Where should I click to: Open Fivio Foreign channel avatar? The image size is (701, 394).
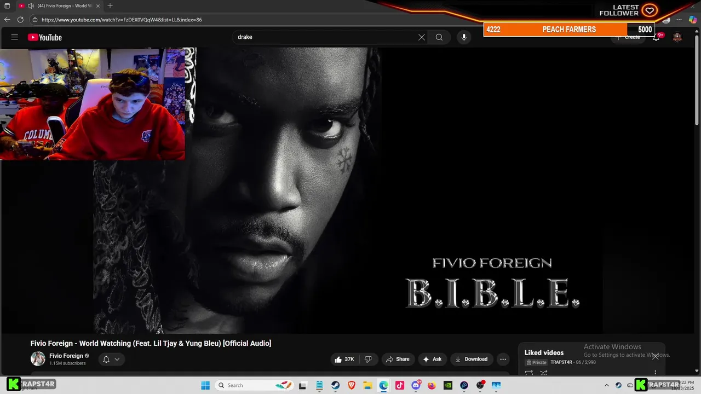tap(38, 359)
